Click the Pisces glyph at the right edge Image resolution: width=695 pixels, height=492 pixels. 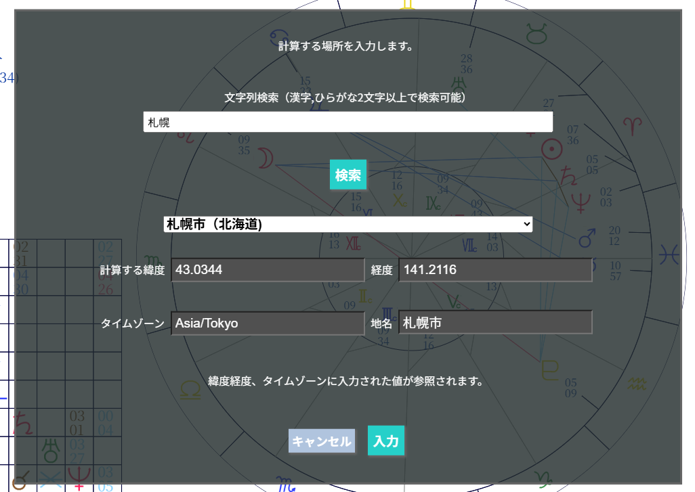click(669, 253)
